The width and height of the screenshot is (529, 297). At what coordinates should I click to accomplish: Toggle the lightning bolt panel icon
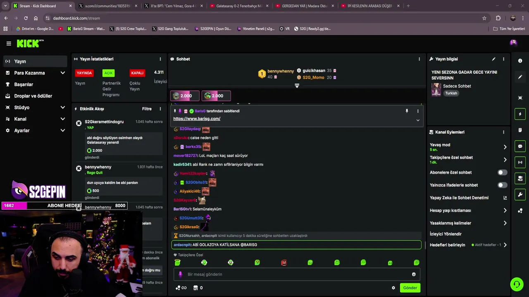point(520,114)
